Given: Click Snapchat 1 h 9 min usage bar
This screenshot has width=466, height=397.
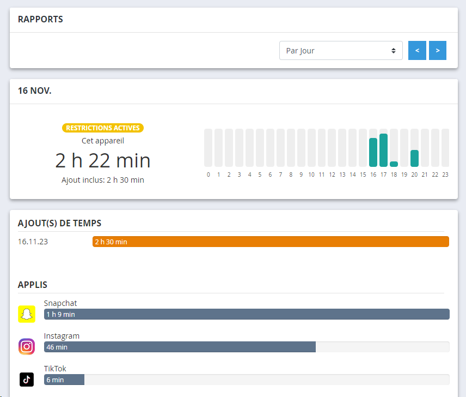Looking at the screenshot, I should [x=247, y=314].
